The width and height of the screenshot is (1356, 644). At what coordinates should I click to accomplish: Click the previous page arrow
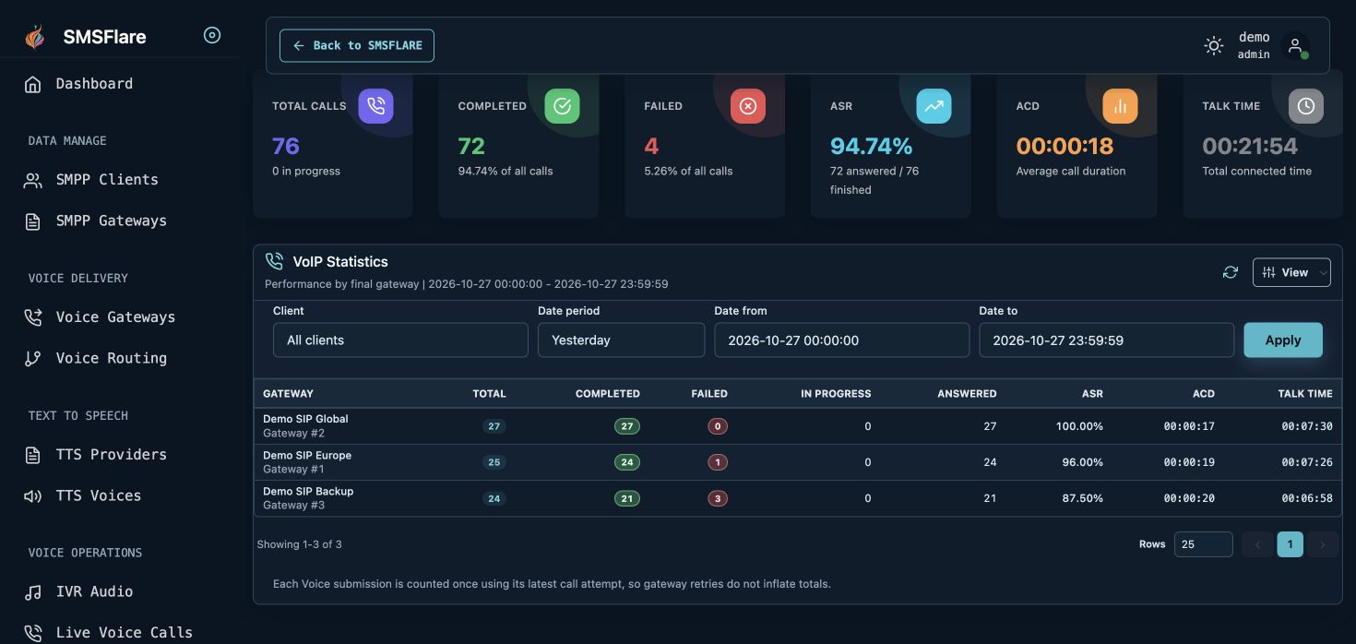(x=1257, y=544)
